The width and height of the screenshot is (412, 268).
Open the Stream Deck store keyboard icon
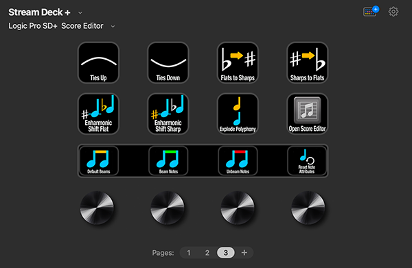371,12
